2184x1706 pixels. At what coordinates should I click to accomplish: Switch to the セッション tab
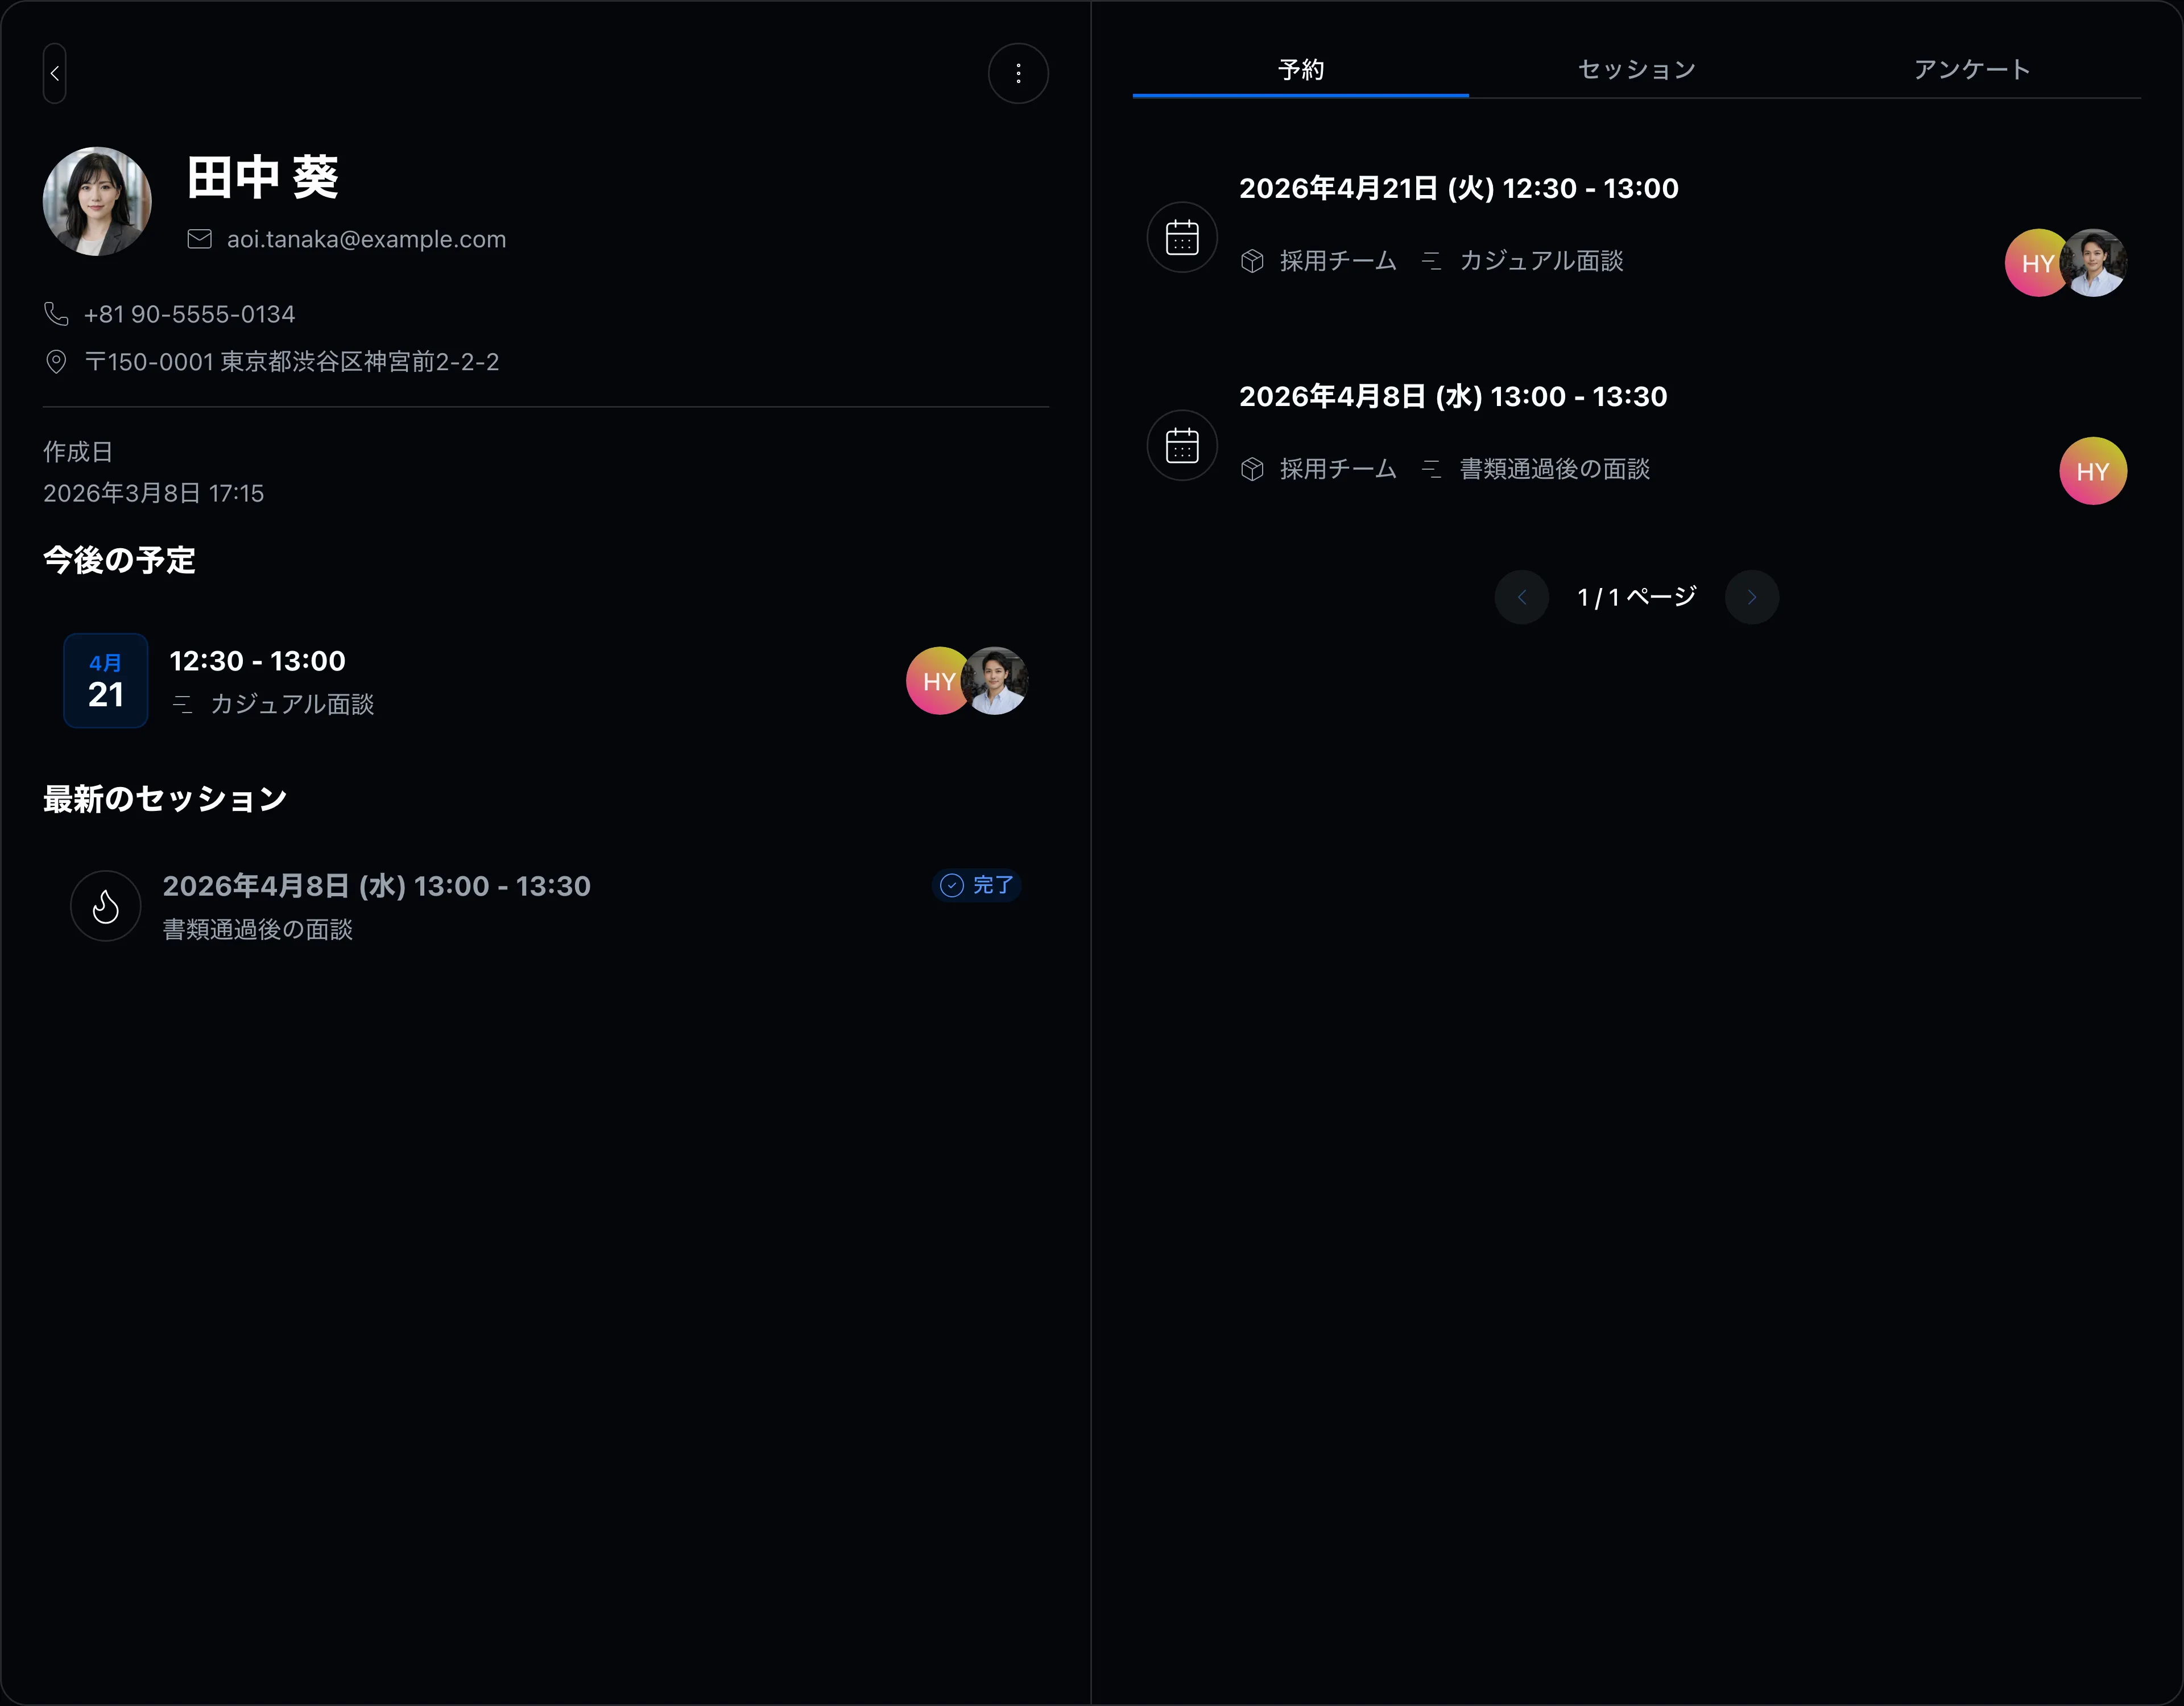pyautogui.click(x=1636, y=69)
